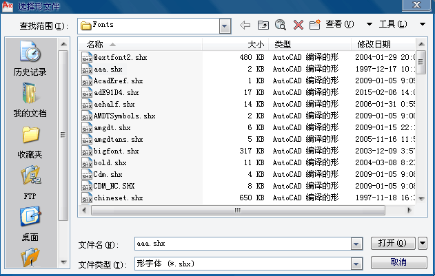This screenshot has height=276, width=435.
Task: Sort by 名称 column header
Action: click(141, 44)
